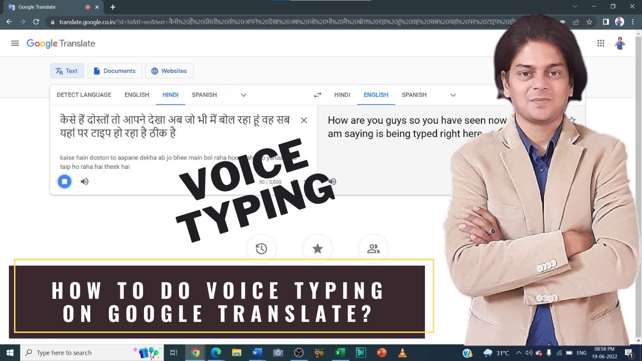The image size is (642, 361).
Task: Expand more source languages
Action: point(244,95)
